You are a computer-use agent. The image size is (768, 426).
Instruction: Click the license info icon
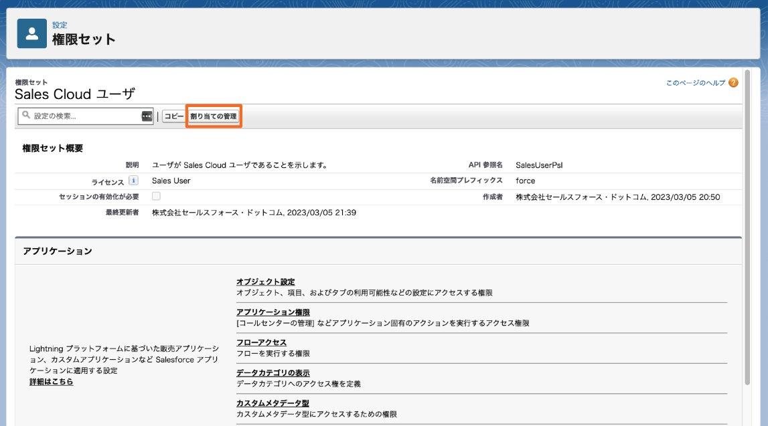[133, 181]
